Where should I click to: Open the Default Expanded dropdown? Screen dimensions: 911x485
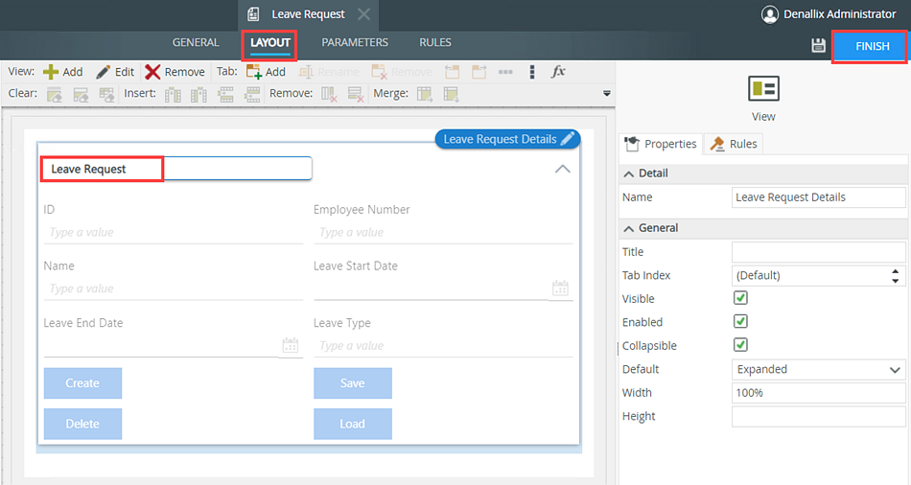(818, 369)
